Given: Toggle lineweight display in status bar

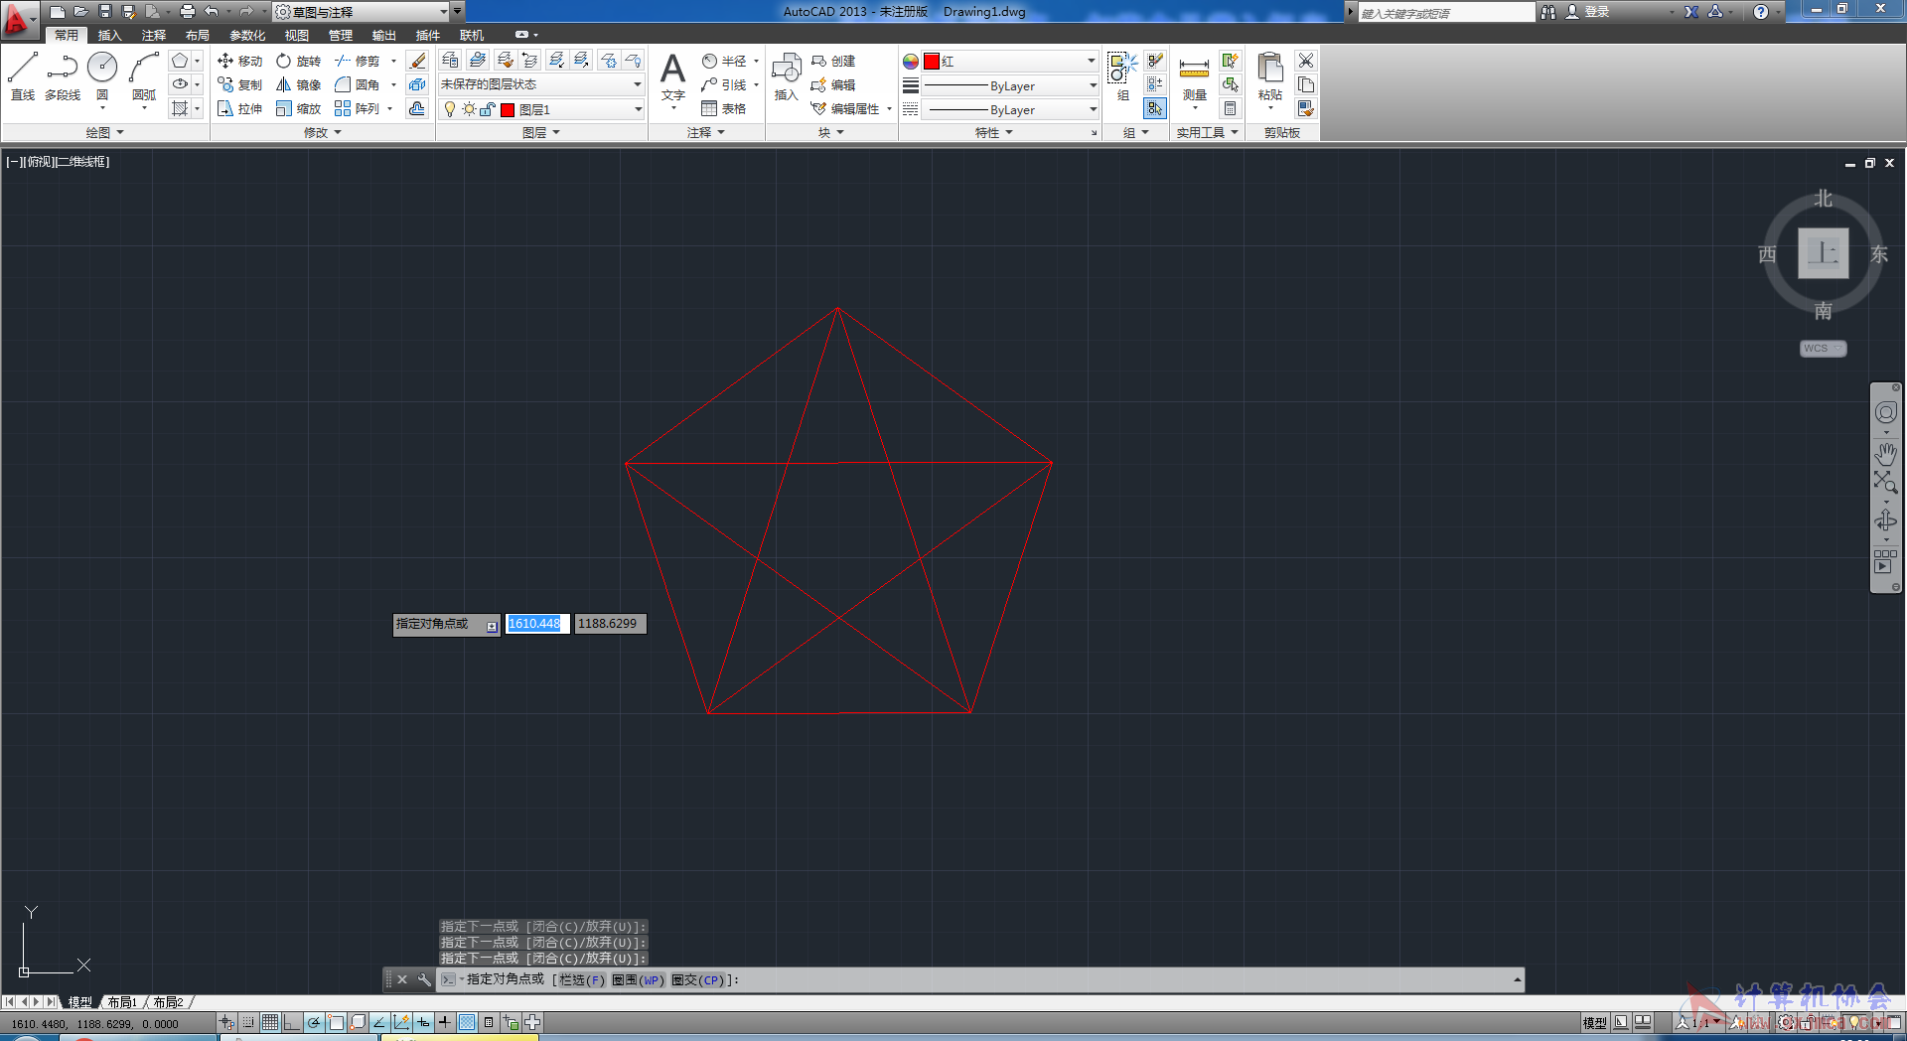Looking at the screenshot, I should coord(445,1022).
